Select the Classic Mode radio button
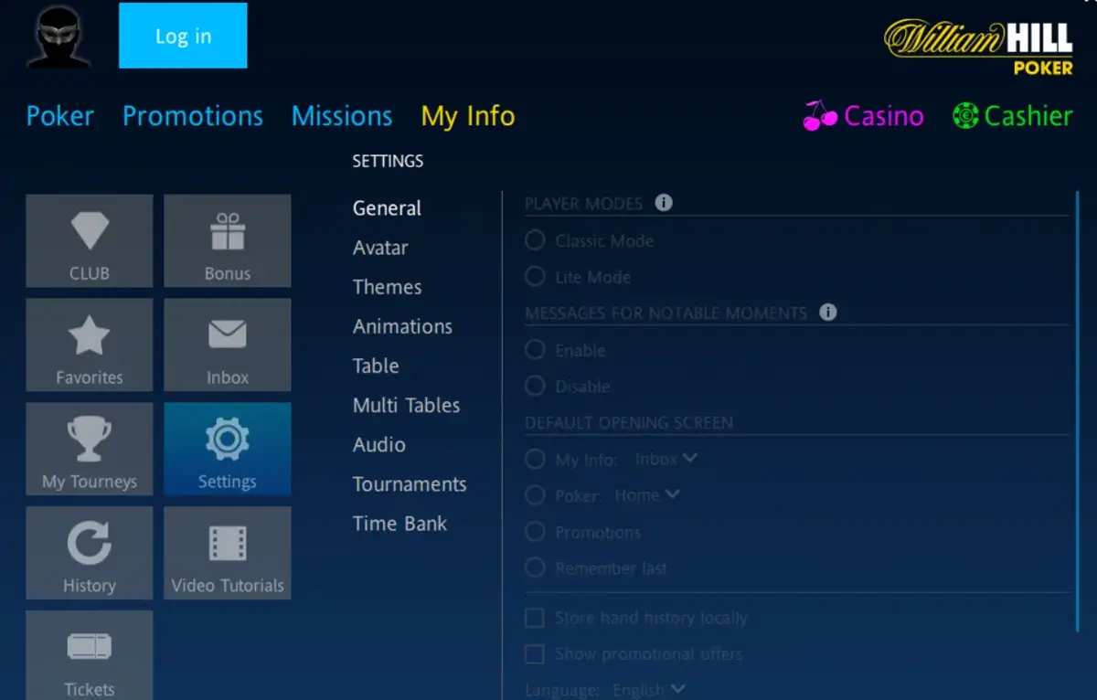Image resolution: width=1097 pixels, height=700 pixels. (535, 241)
